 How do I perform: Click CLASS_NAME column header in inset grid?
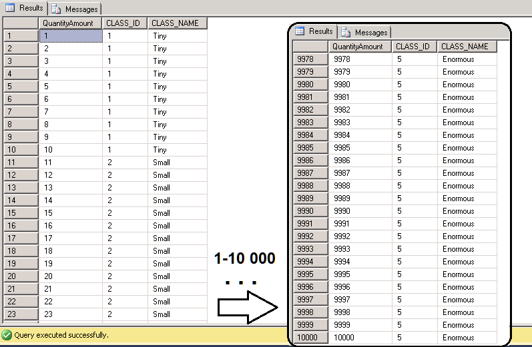pyautogui.click(x=465, y=47)
